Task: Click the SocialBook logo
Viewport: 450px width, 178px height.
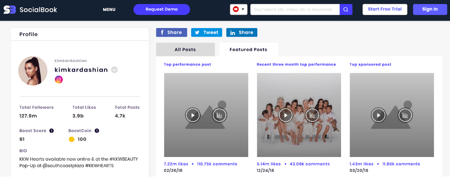Action: pyautogui.click(x=30, y=9)
